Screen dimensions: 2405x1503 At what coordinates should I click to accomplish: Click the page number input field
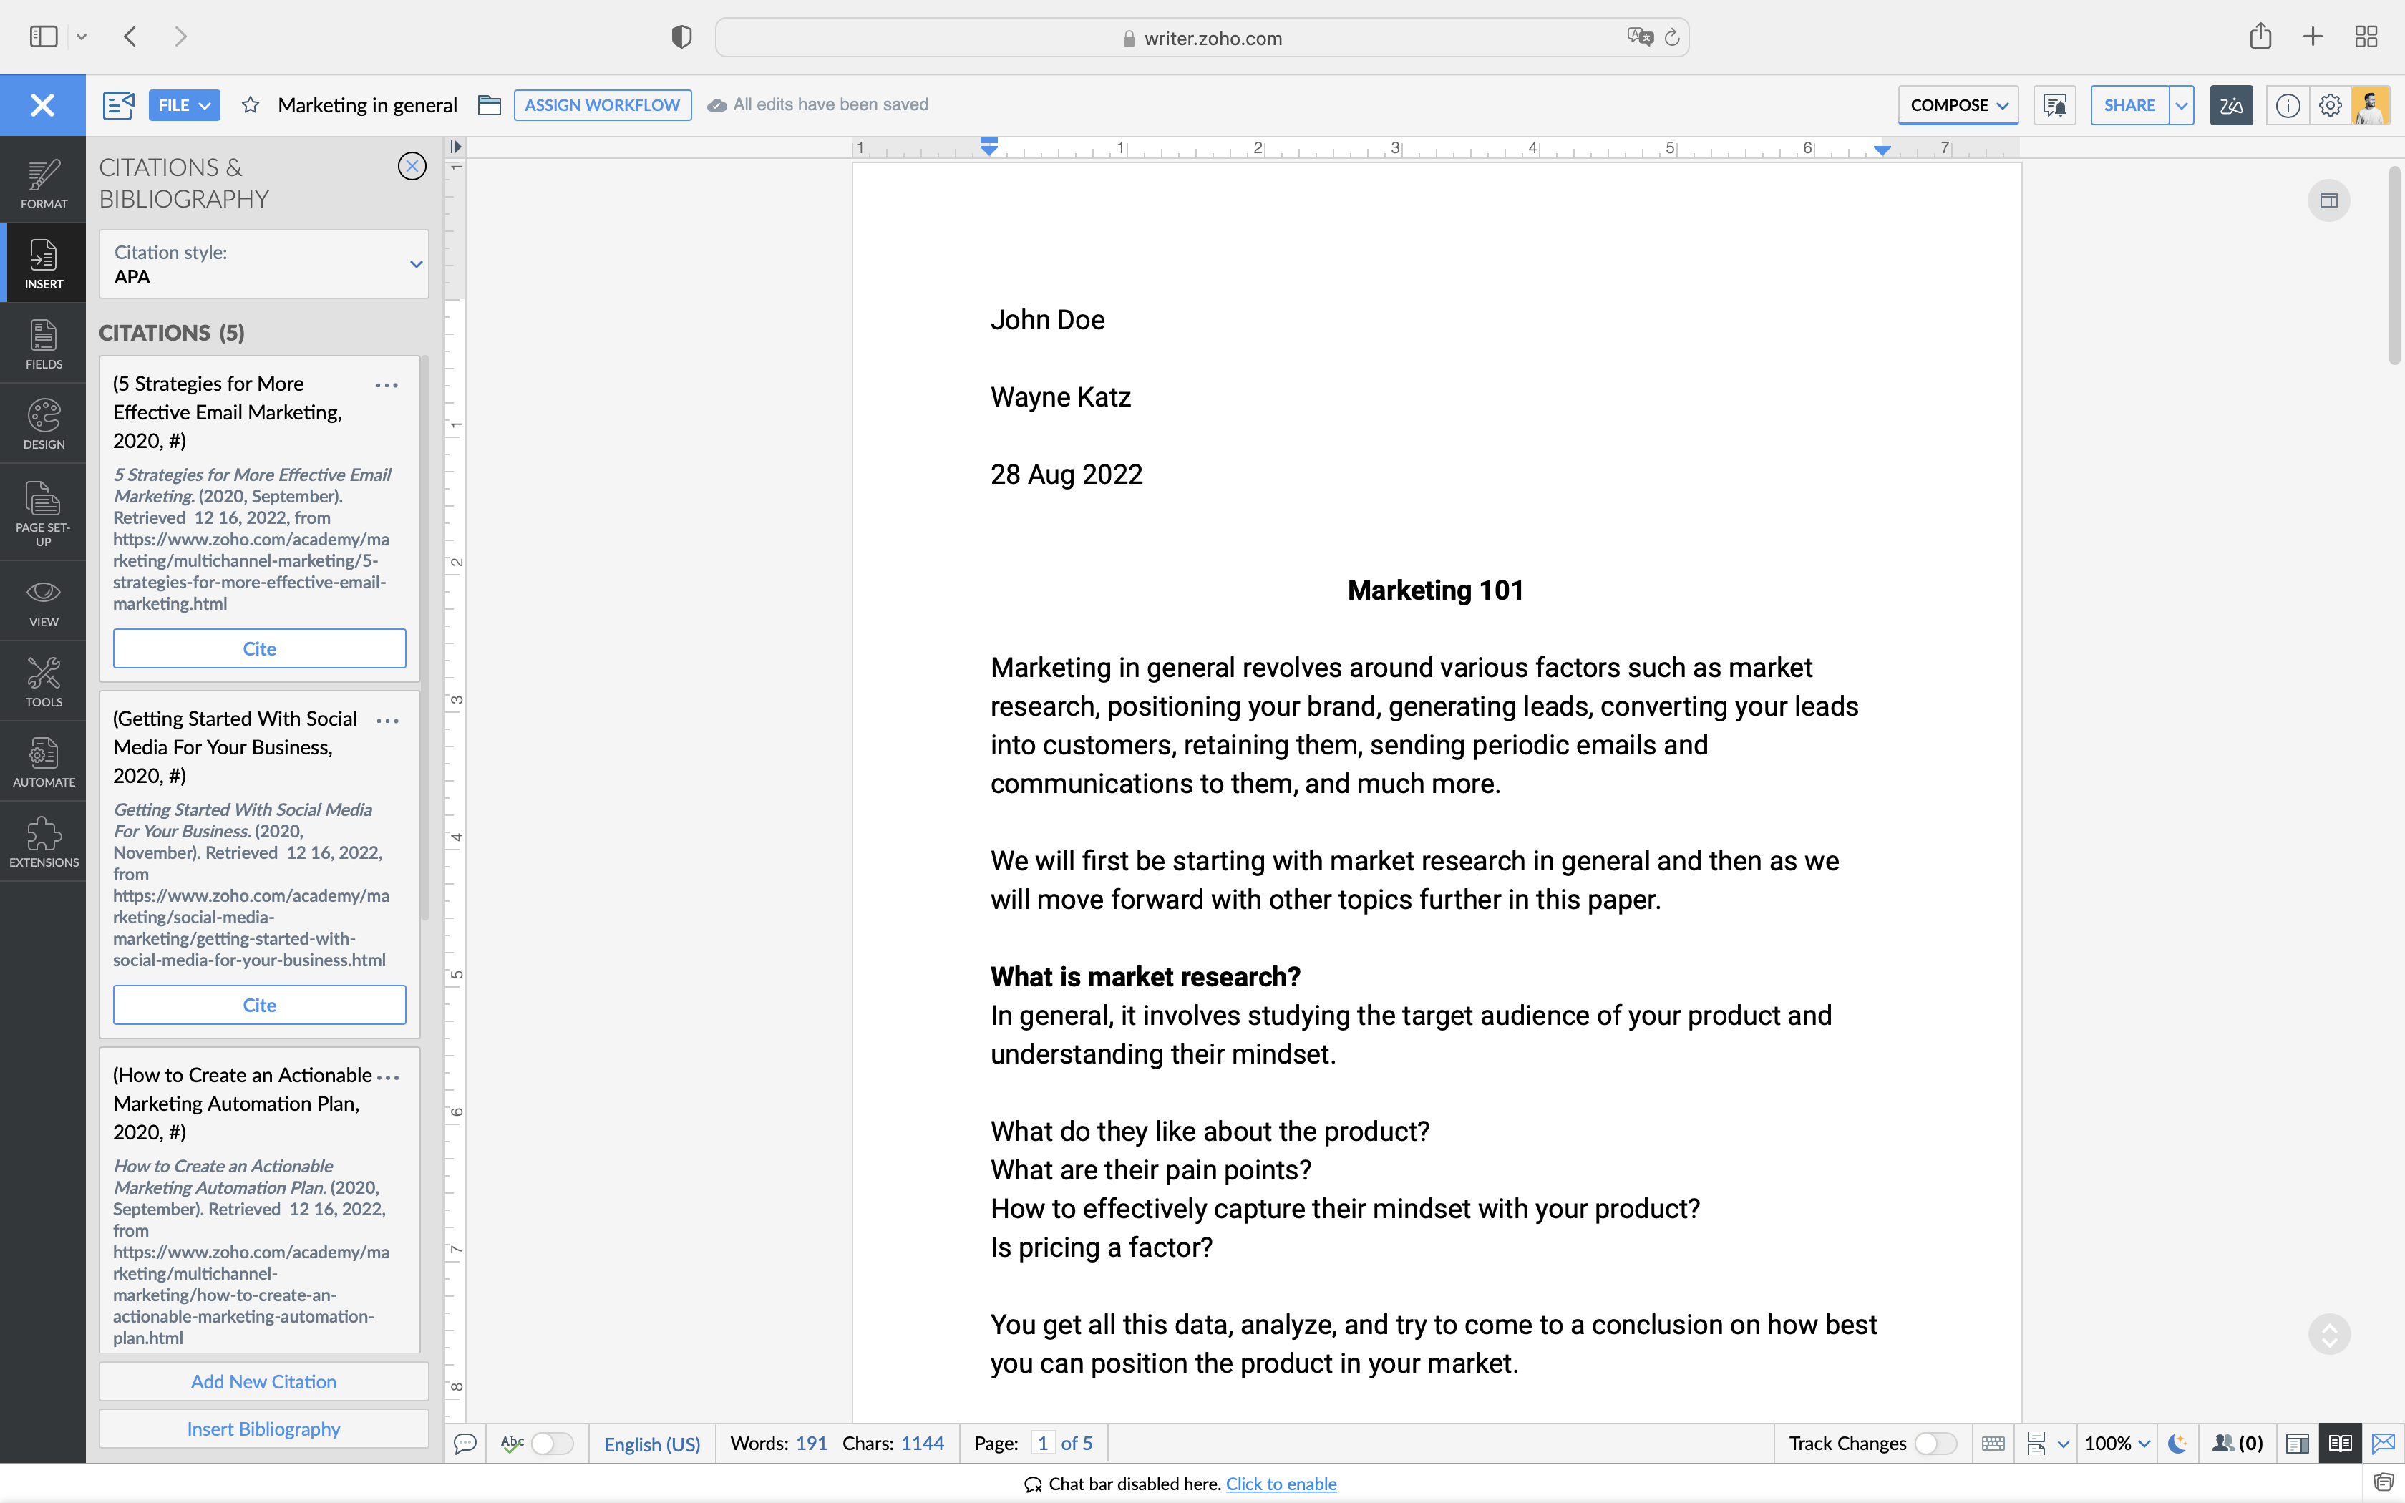pos(1042,1444)
